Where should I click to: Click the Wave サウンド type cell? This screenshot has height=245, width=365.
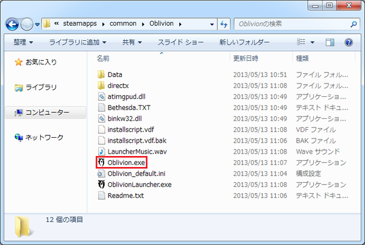click(x=317, y=151)
